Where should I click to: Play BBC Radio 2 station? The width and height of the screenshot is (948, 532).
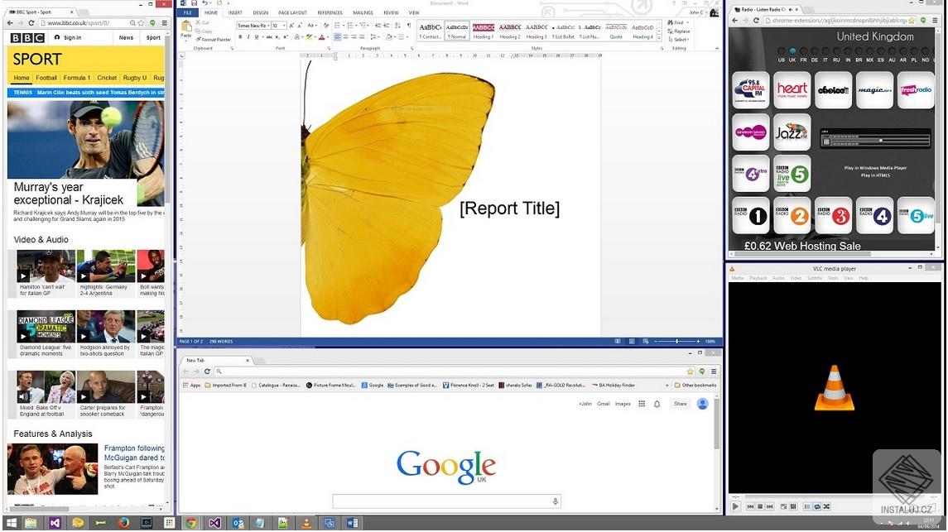coord(792,216)
